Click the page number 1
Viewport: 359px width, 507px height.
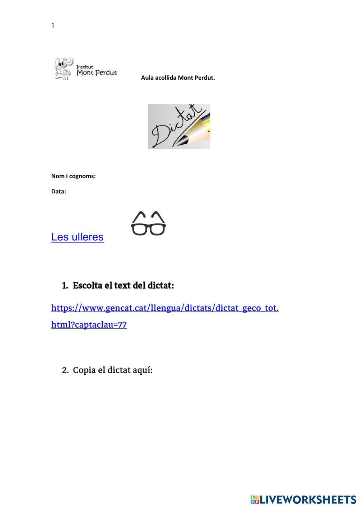click(x=53, y=25)
